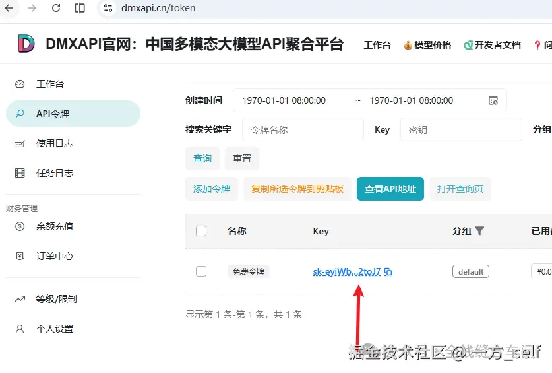Click the film icon beside 任务日志
This screenshot has width=552, height=373.
coord(20,173)
